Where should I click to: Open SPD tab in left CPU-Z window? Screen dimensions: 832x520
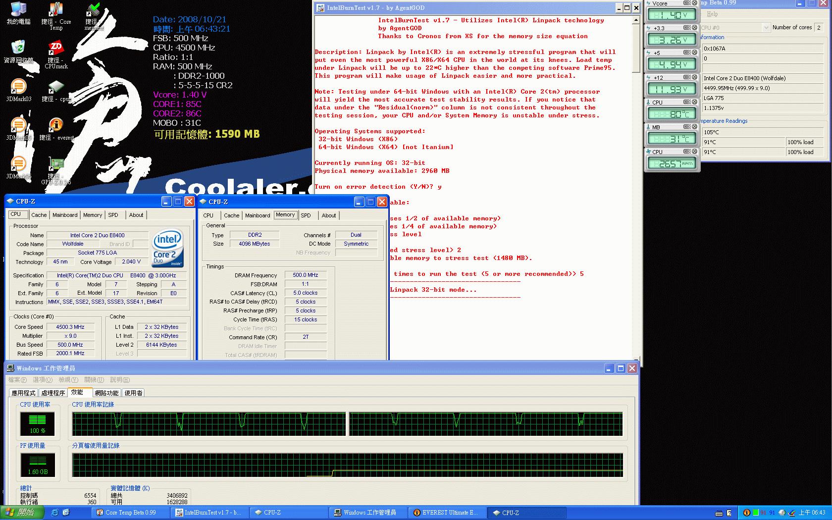(x=113, y=215)
